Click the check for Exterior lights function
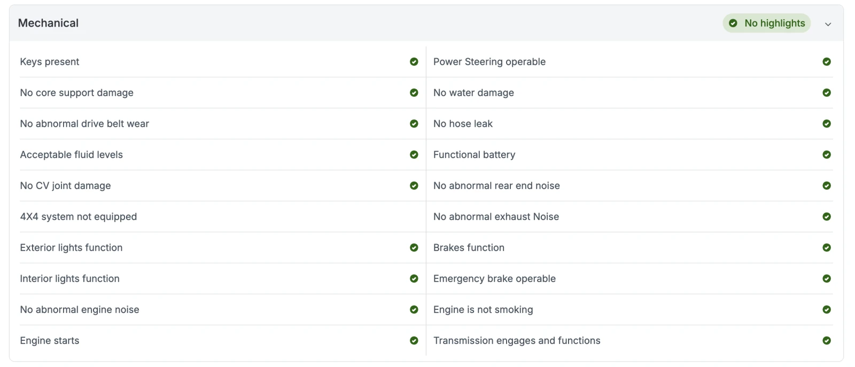 click(414, 248)
